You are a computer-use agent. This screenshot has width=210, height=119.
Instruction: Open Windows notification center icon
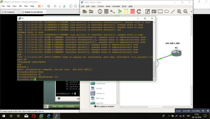(205, 116)
